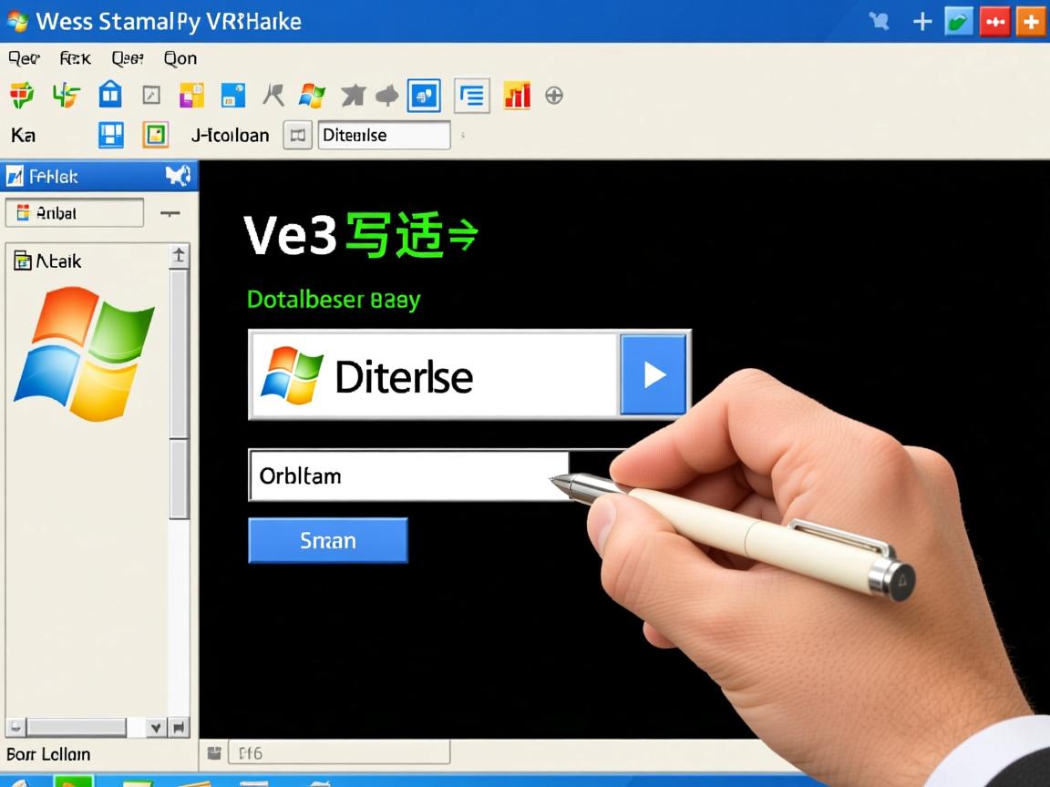Open the Anbal dropdown in side panel
This screenshot has width=1050, height=787.
pyautogui.click(x=74, y=213)
